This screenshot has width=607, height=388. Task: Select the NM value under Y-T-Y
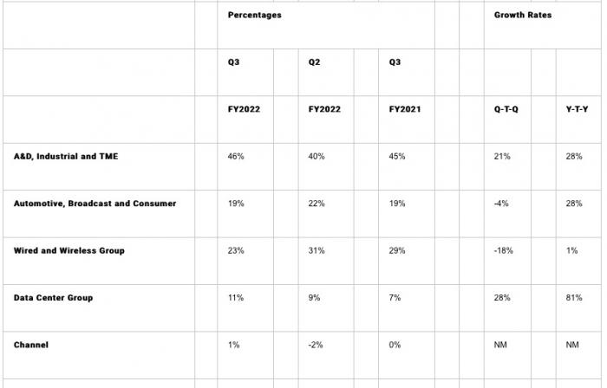click(x=572, y=345)
